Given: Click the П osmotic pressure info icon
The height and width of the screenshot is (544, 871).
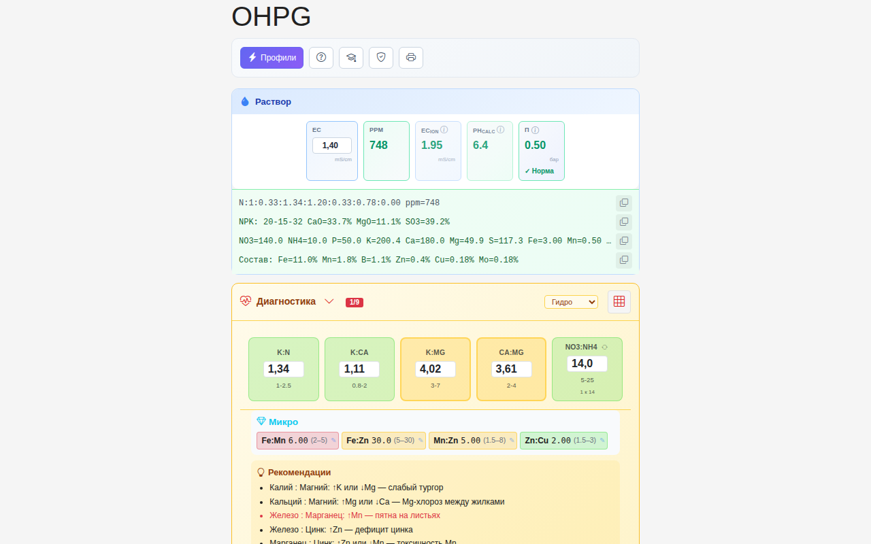Looking at the screenshot, I should pyautogui.click(x=535, y=130).
